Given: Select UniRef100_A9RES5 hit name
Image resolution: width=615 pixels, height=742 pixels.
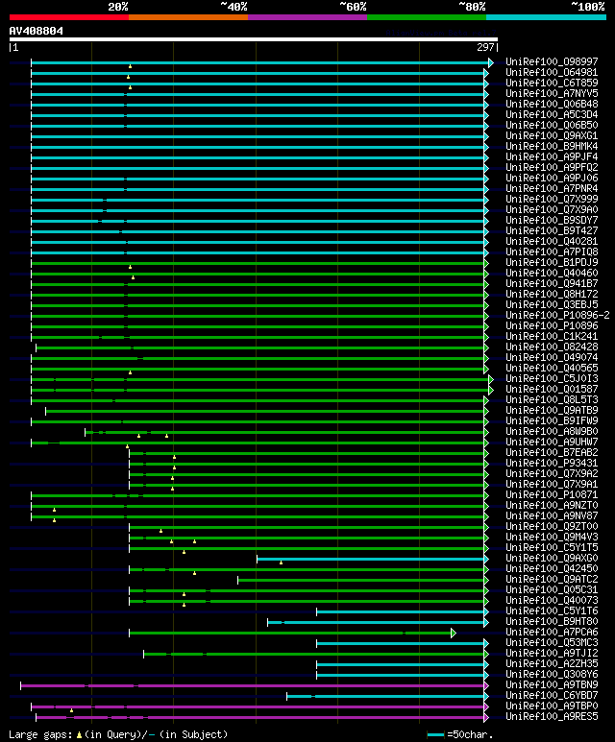Looking at the screenshot, I should [x=552, y=717].
